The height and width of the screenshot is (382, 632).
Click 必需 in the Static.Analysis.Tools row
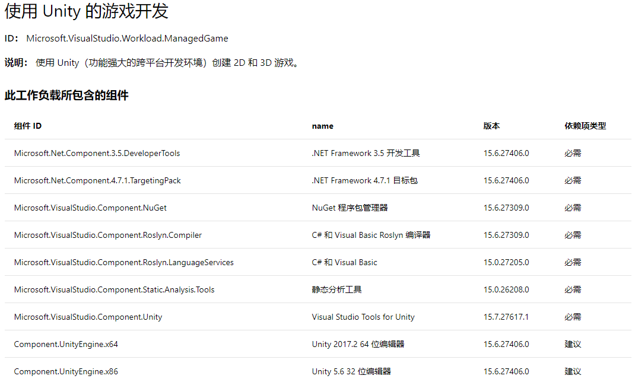tap(573, 289)
